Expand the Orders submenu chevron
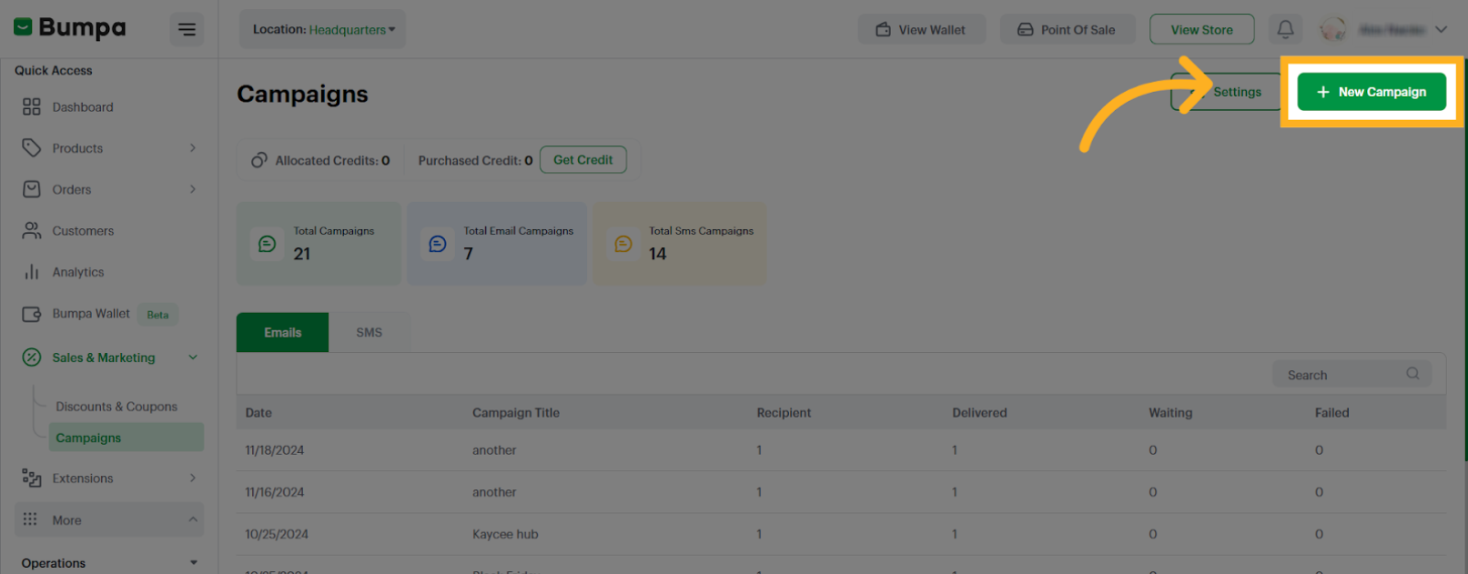 pos(193,189)
